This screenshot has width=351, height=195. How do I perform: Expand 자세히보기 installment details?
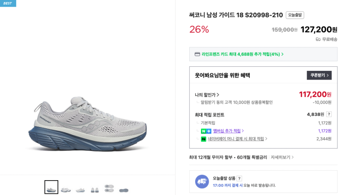click(282, 157)
